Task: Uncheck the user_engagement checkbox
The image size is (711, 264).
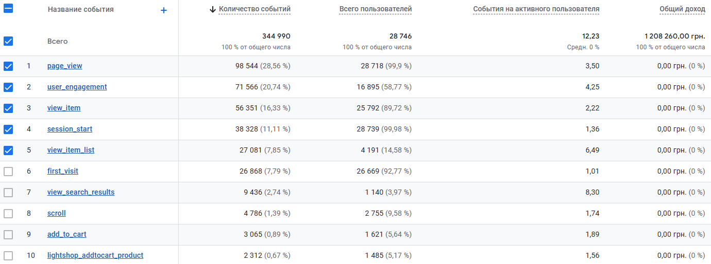Action: (x=8, y=87)
